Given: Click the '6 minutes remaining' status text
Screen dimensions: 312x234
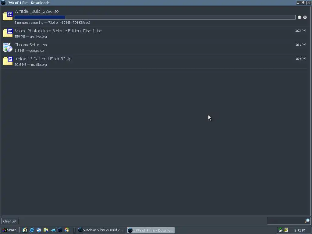Looking at the screenshot, I should click(29, 23).
